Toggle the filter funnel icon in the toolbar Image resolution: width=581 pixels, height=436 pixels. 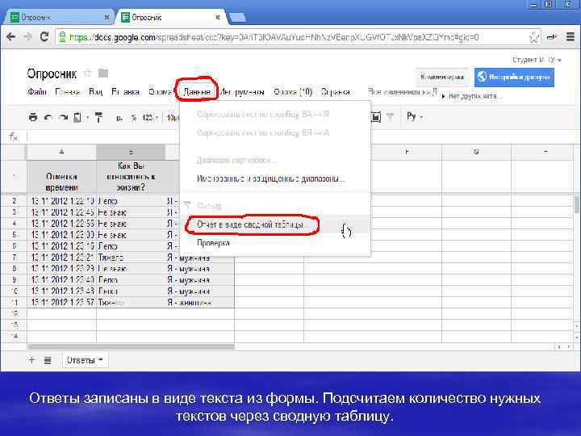(x=391, y=117)
